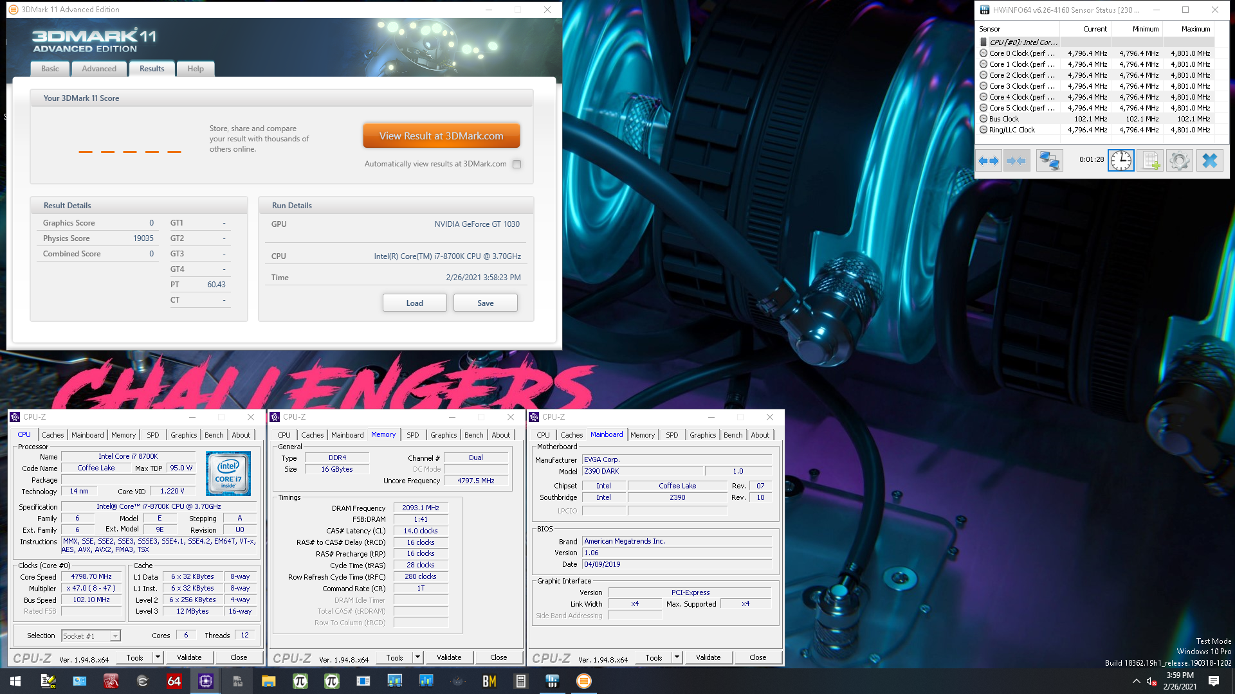Click the BIOS Date field 04/09/2019
This screenshot has height=694, width=1235.
click(x=677, y=564)
